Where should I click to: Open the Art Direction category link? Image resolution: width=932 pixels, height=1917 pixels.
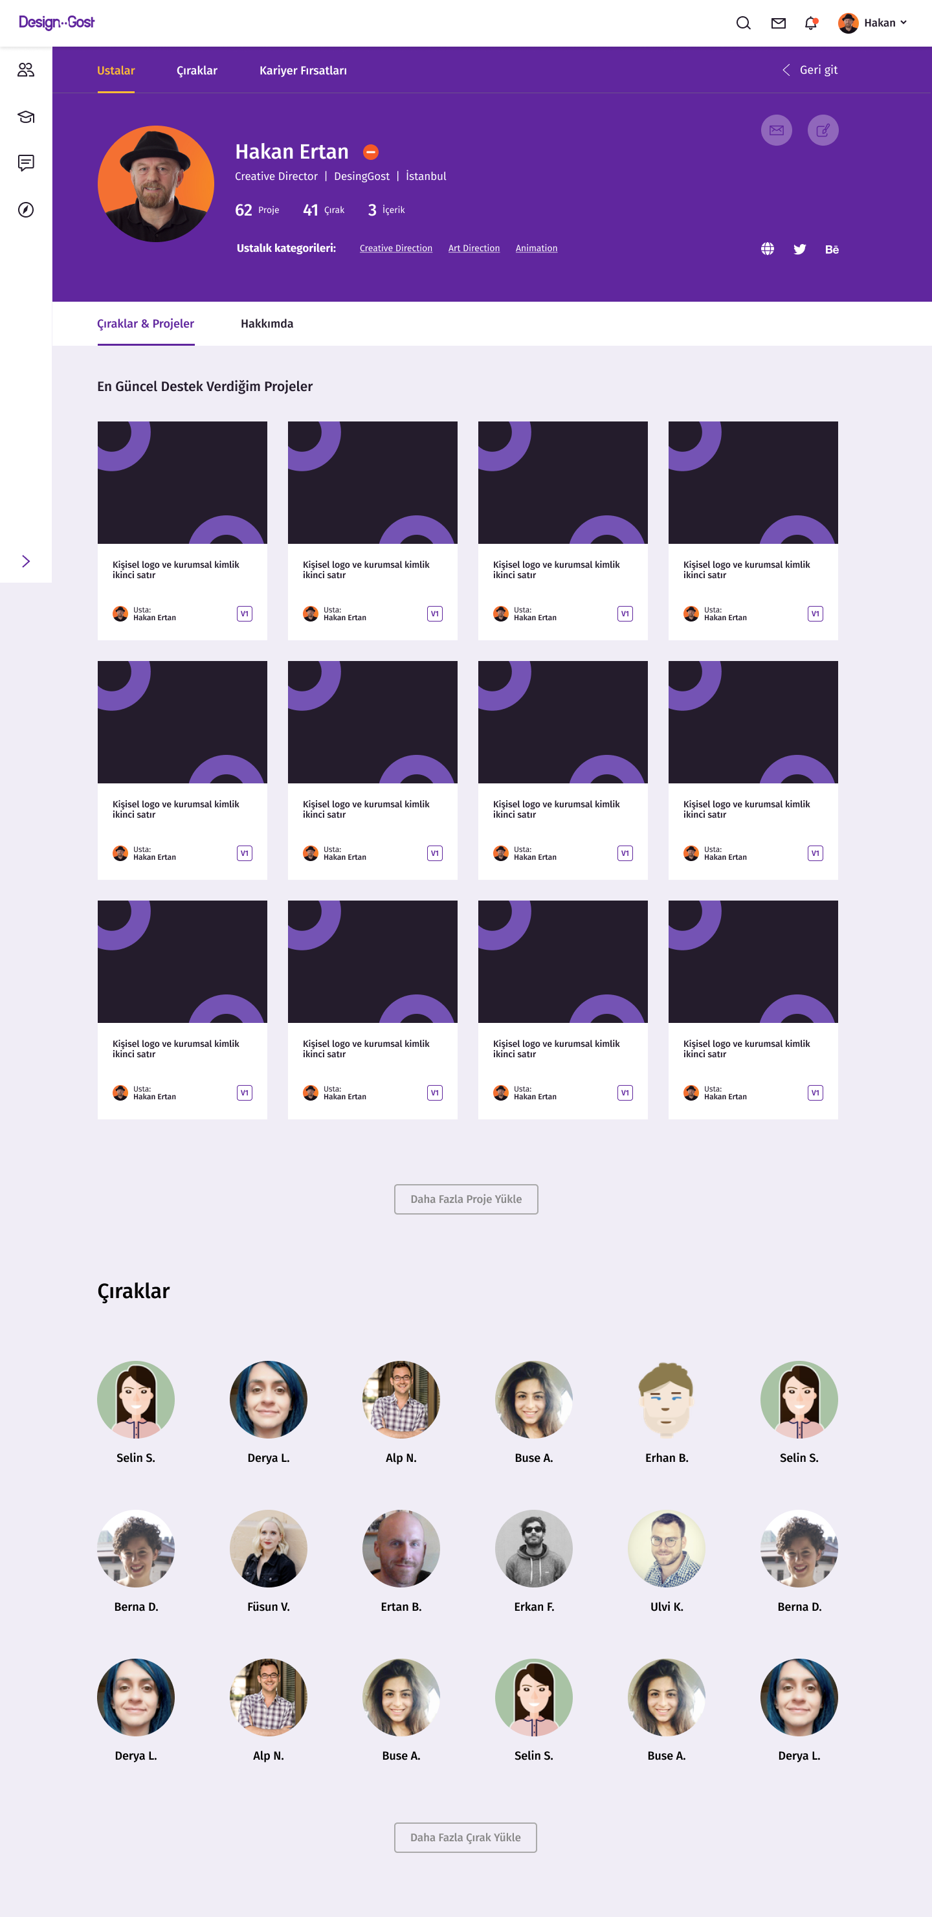click(474, 249)
